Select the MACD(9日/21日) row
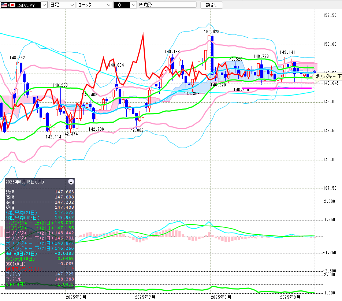Image resolution: width=342 pixels, height=301 pixels. pyautogui.click(x=40, y=253)
